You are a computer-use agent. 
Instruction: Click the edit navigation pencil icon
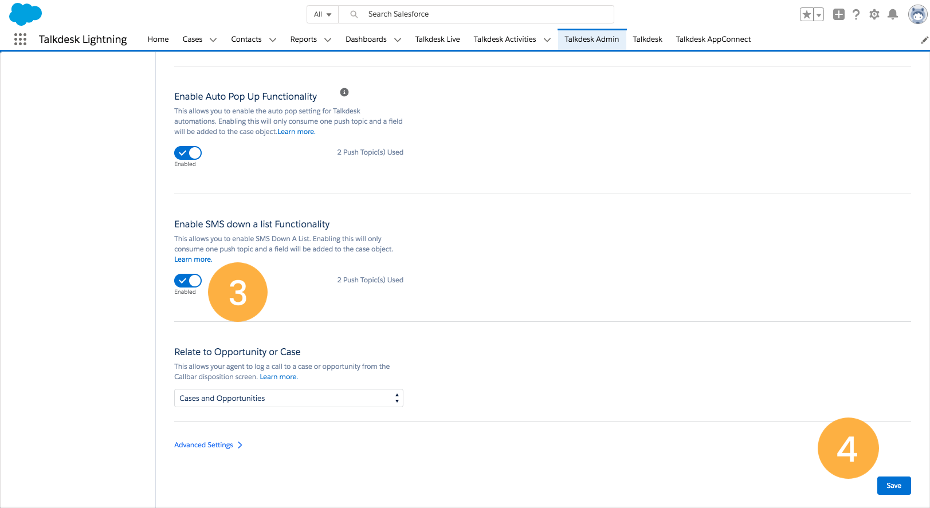pyautogui.click(x=924, y=40)
